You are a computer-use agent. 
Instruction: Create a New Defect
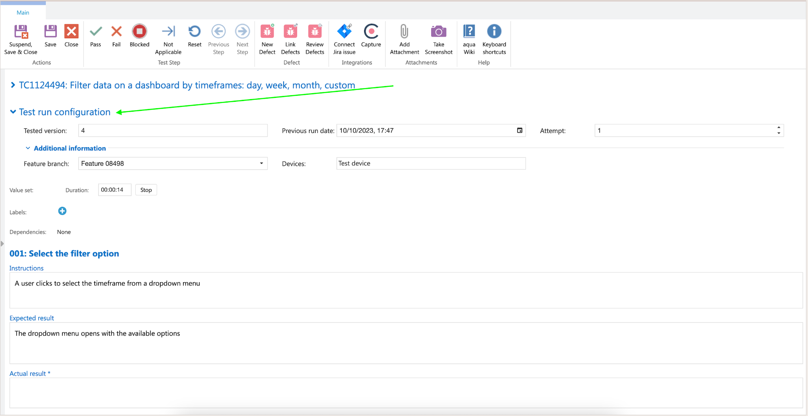click(x=267, y=32)
